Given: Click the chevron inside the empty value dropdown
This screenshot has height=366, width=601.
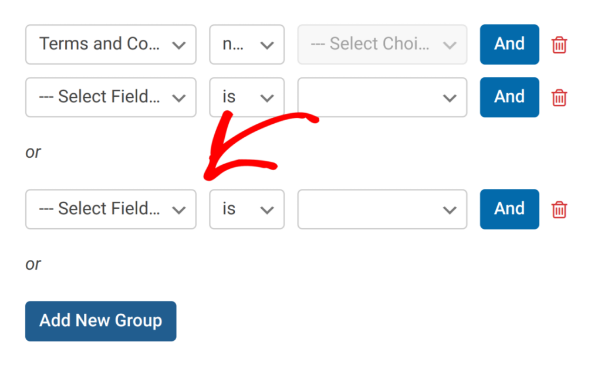Looking at the screenshot, I should pos(450,97).
